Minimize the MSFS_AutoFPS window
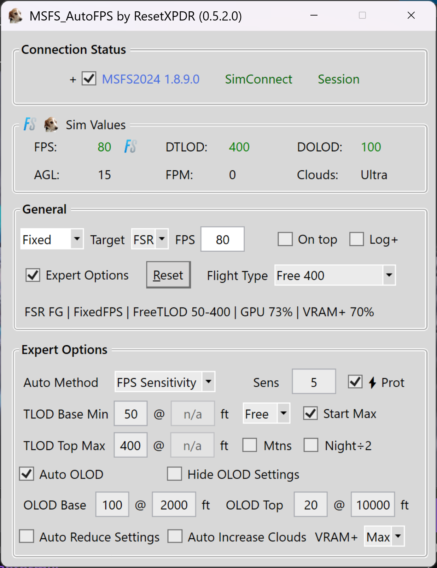This screenshot has height=568, width=437. (x=314, y=16)
